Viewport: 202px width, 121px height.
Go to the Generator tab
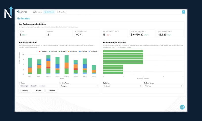[37, 12]
